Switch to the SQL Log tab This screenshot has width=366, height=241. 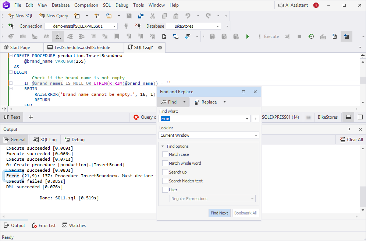(x=45, y=140)
